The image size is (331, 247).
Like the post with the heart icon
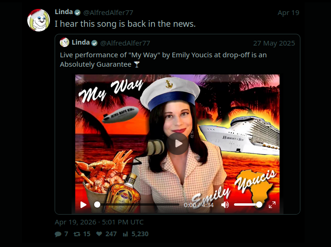99,234
